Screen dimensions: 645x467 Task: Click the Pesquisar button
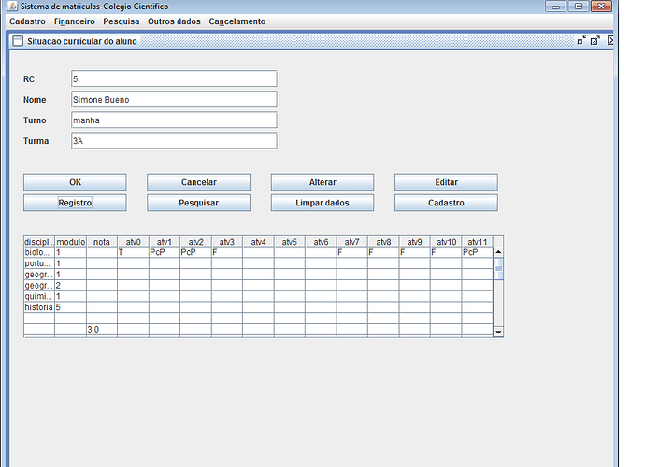tap(199, 203)
